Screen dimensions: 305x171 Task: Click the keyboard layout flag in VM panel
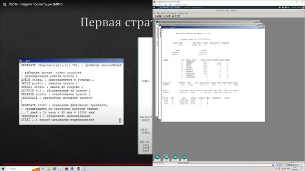tap(303, 8)
